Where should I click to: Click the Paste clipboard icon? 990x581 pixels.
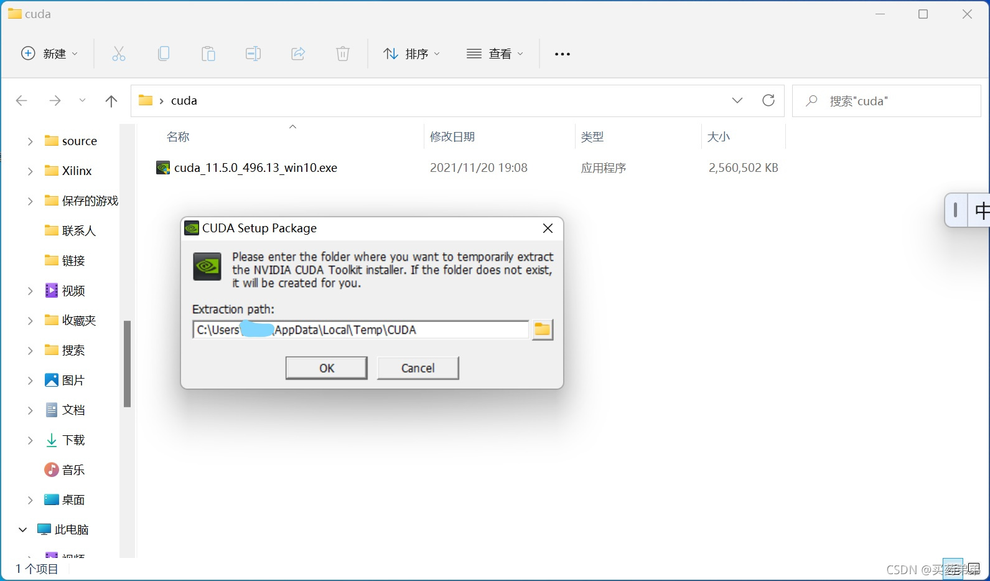(208, 54)
